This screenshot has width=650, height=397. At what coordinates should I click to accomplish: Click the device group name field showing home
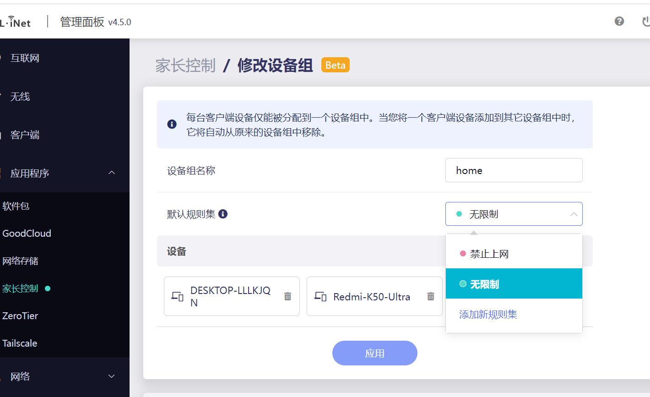(x=514, y=170)
